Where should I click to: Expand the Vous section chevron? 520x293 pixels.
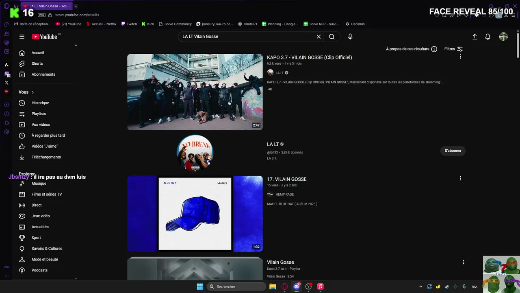[x=33, y=92]
